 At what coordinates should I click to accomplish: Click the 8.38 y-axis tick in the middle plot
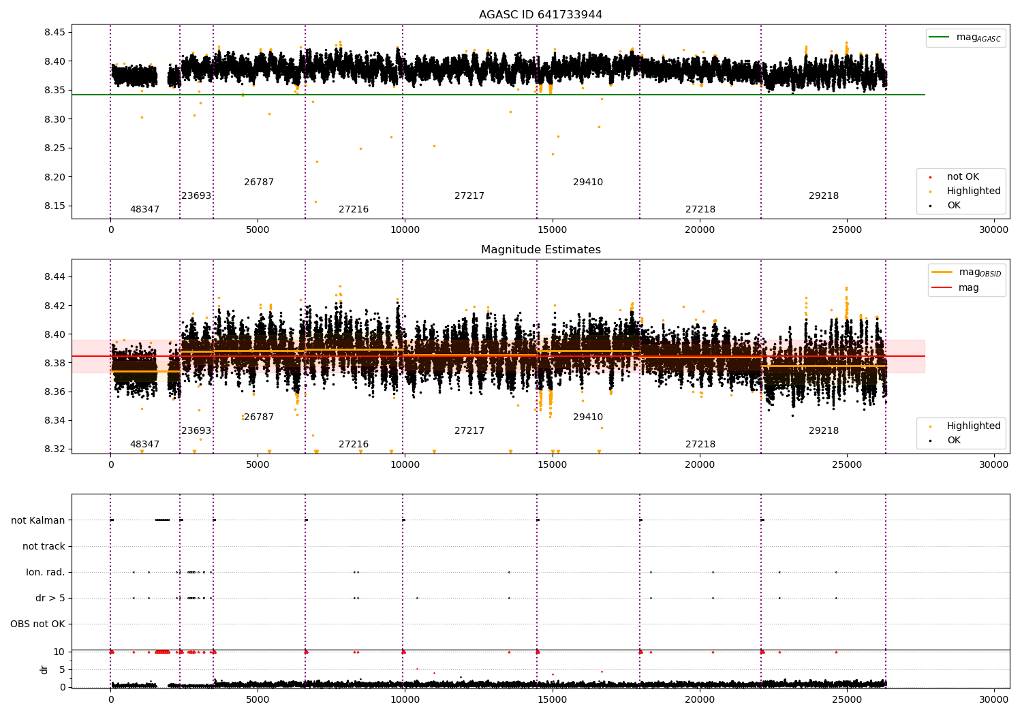click(54, 363)
